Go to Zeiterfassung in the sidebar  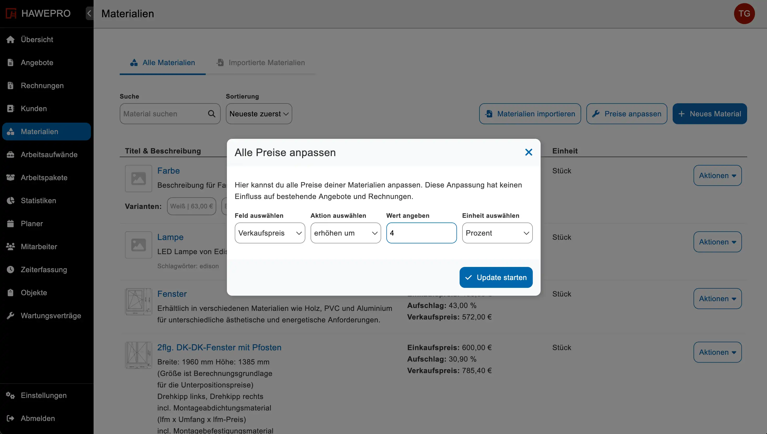(x=44, y=270)
